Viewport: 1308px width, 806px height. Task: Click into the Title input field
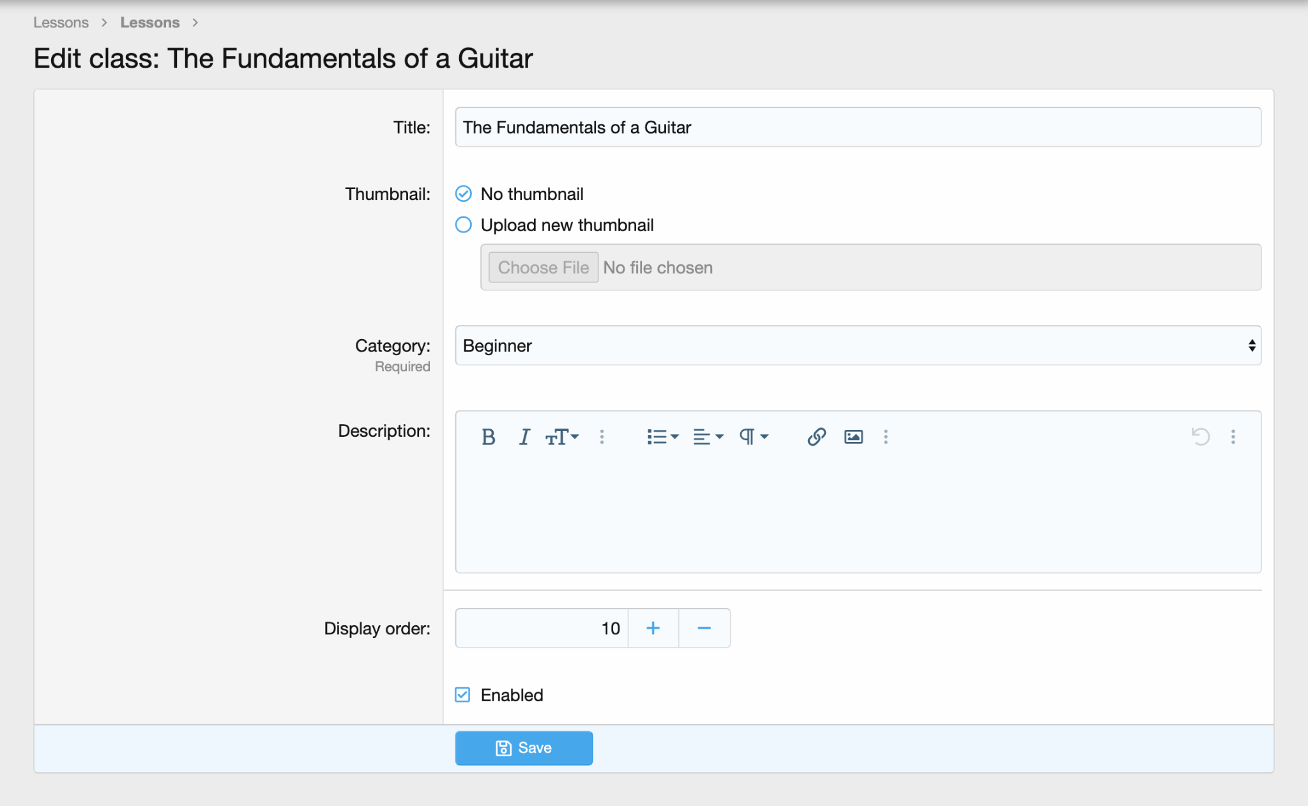(857, 127)
